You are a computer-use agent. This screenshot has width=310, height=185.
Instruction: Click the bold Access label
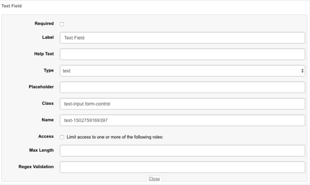click(x=46, y=136)
